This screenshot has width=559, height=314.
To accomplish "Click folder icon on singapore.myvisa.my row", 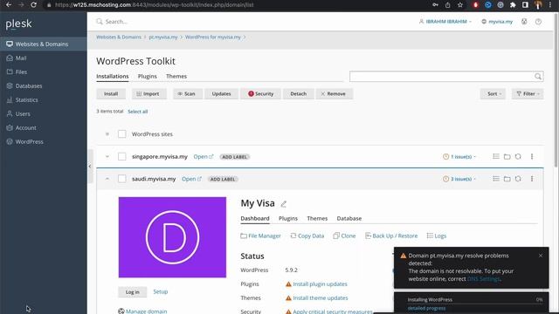I will [x=507, y=156].
